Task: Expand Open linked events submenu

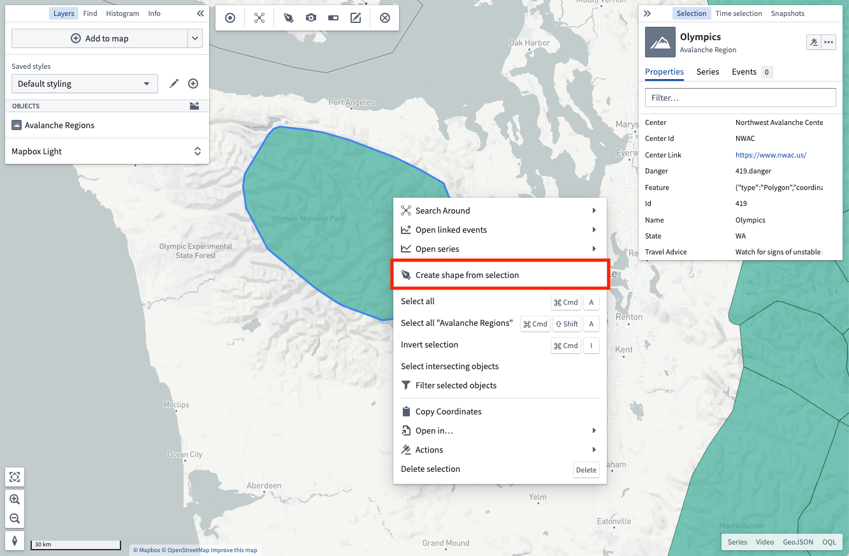Action: (x=500, y=230)
